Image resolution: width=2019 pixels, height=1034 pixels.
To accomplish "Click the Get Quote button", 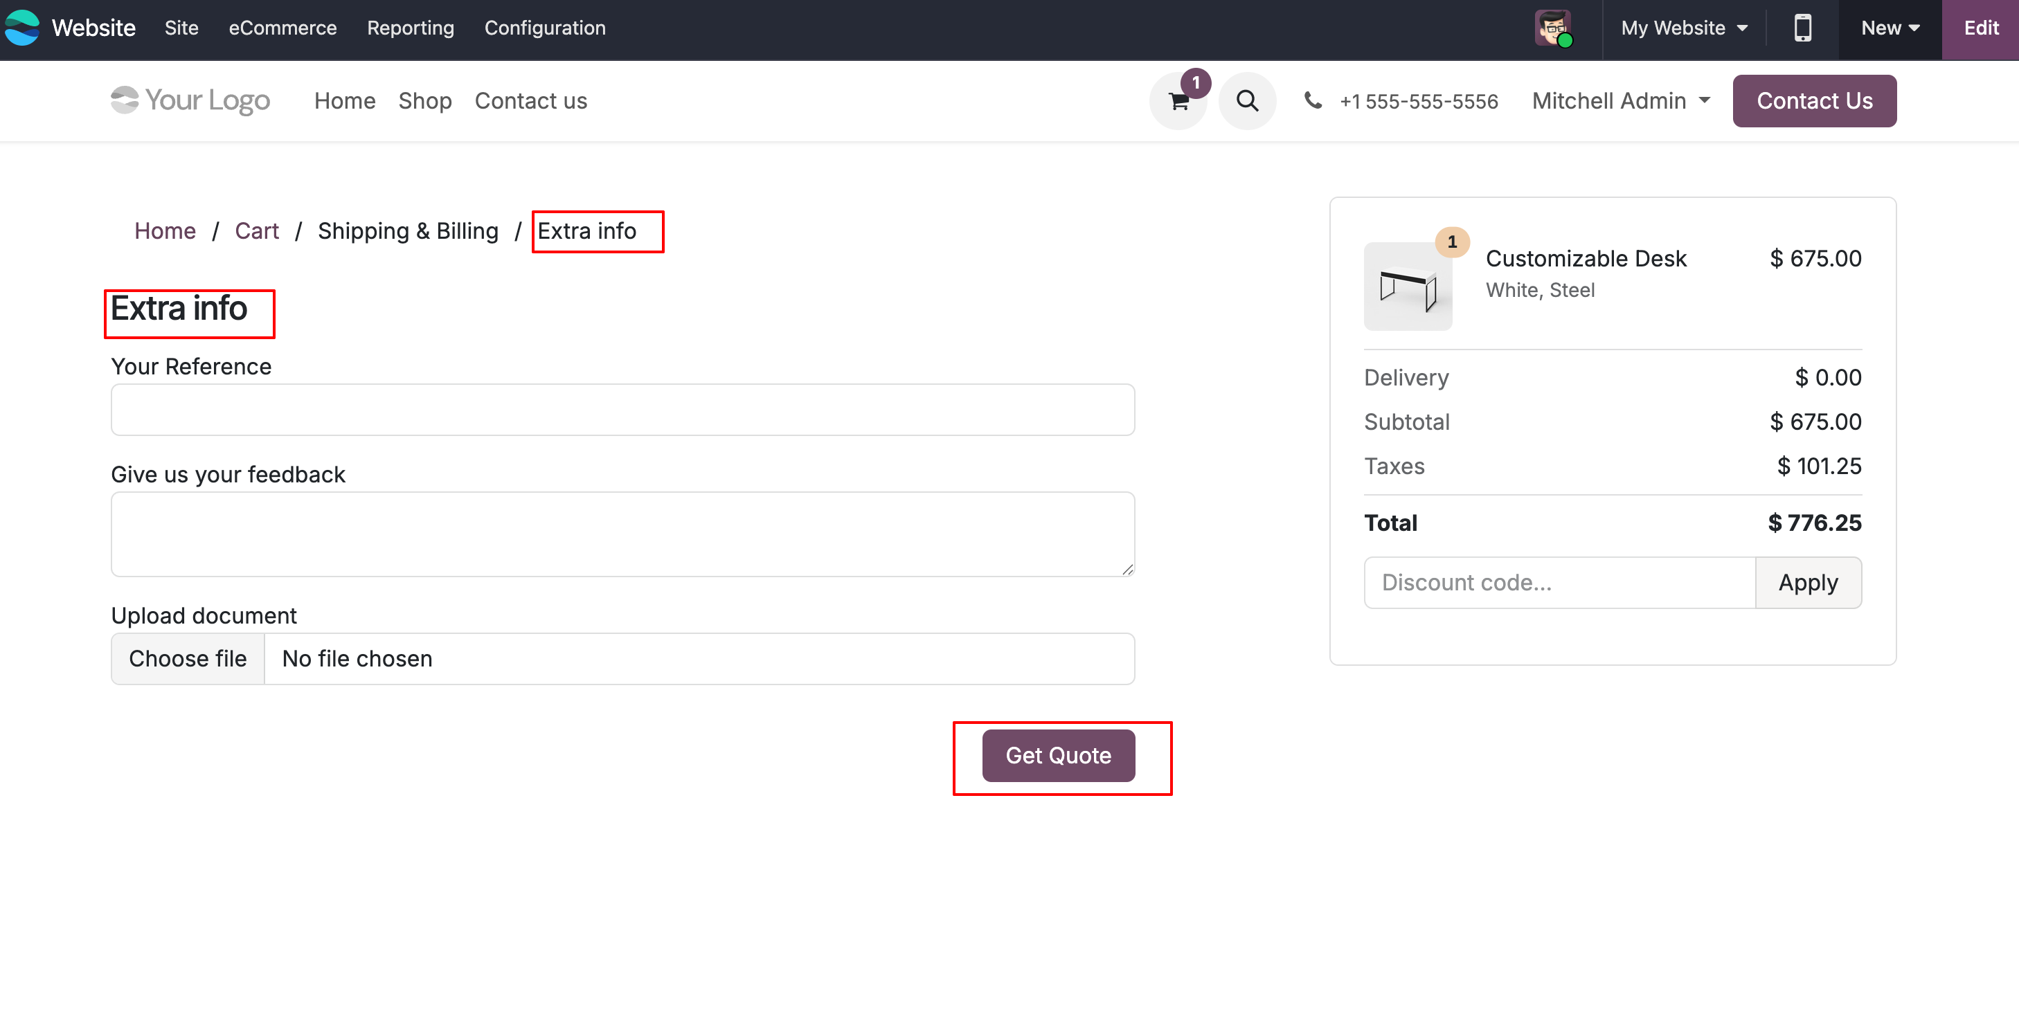I will pyautogui.click(x=1059, y=756).
